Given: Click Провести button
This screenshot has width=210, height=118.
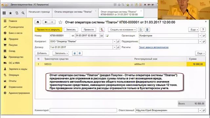Looking at the screenshot, I should (x=89, y=29).
